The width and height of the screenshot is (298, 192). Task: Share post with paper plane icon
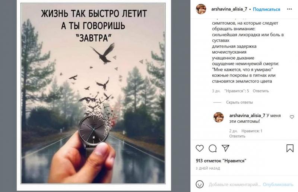(x=225, y=148)
